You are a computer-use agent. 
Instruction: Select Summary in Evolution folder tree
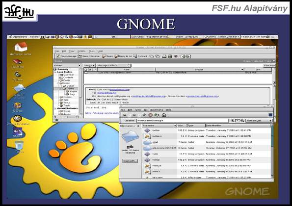61,69
